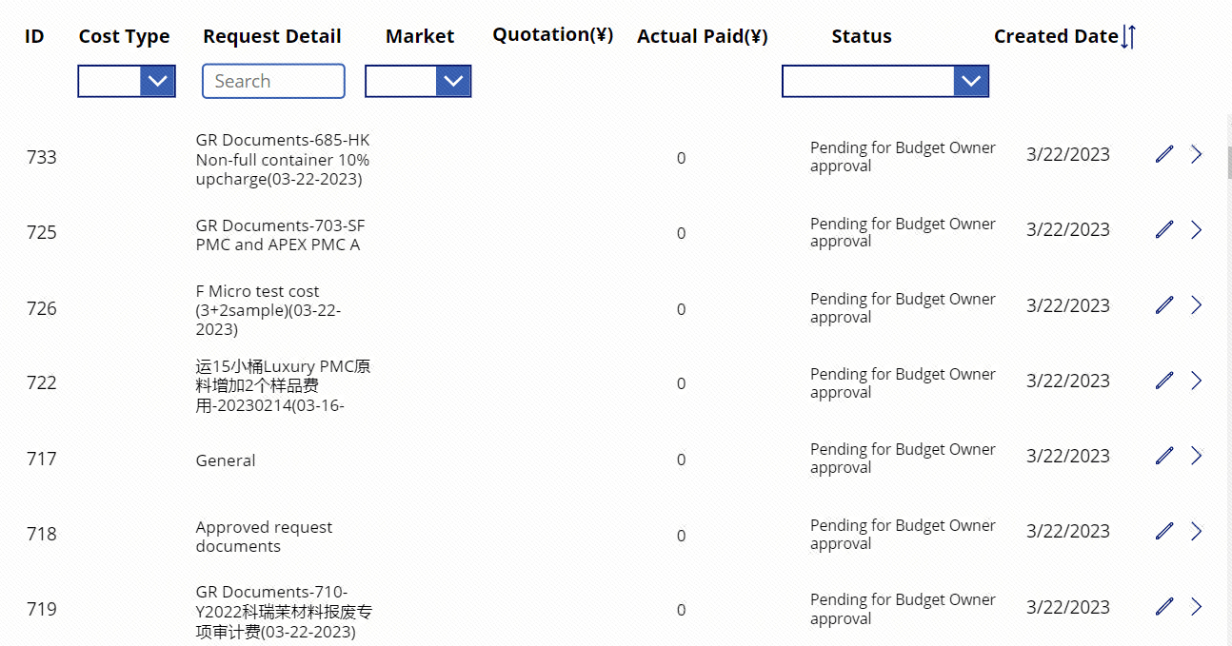This screenshot has width=1232, height=646.
Task: Sort by Created Date arrows icon
Action: tap(1128, 37)
